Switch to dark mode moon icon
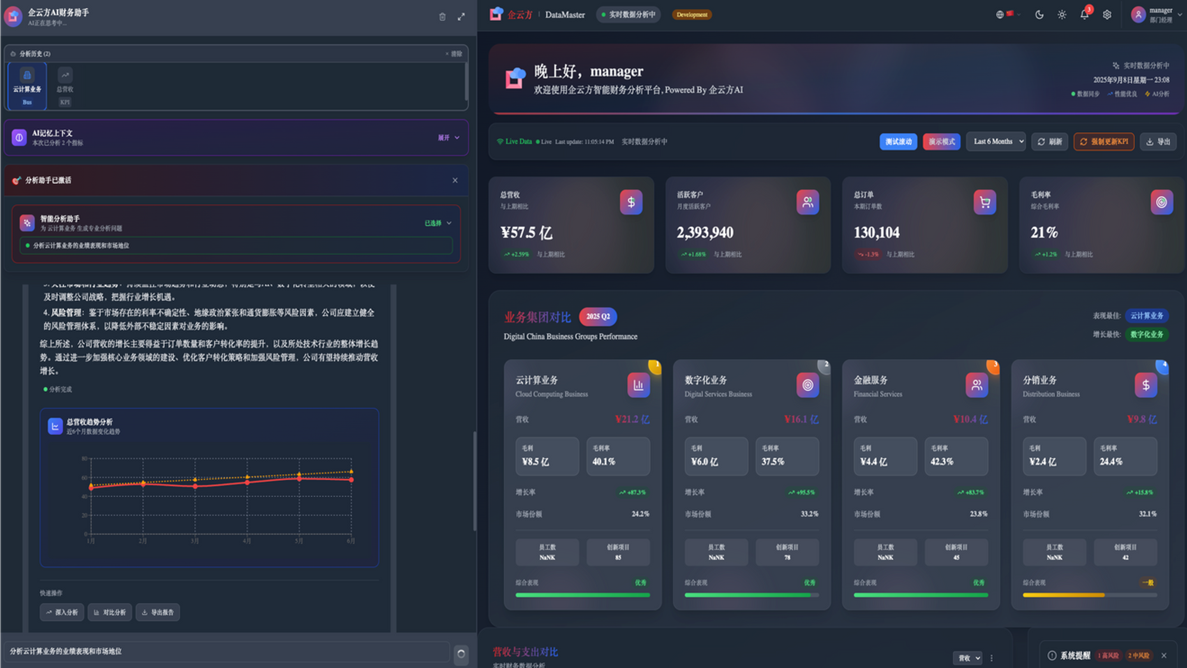 (1039, 15)
